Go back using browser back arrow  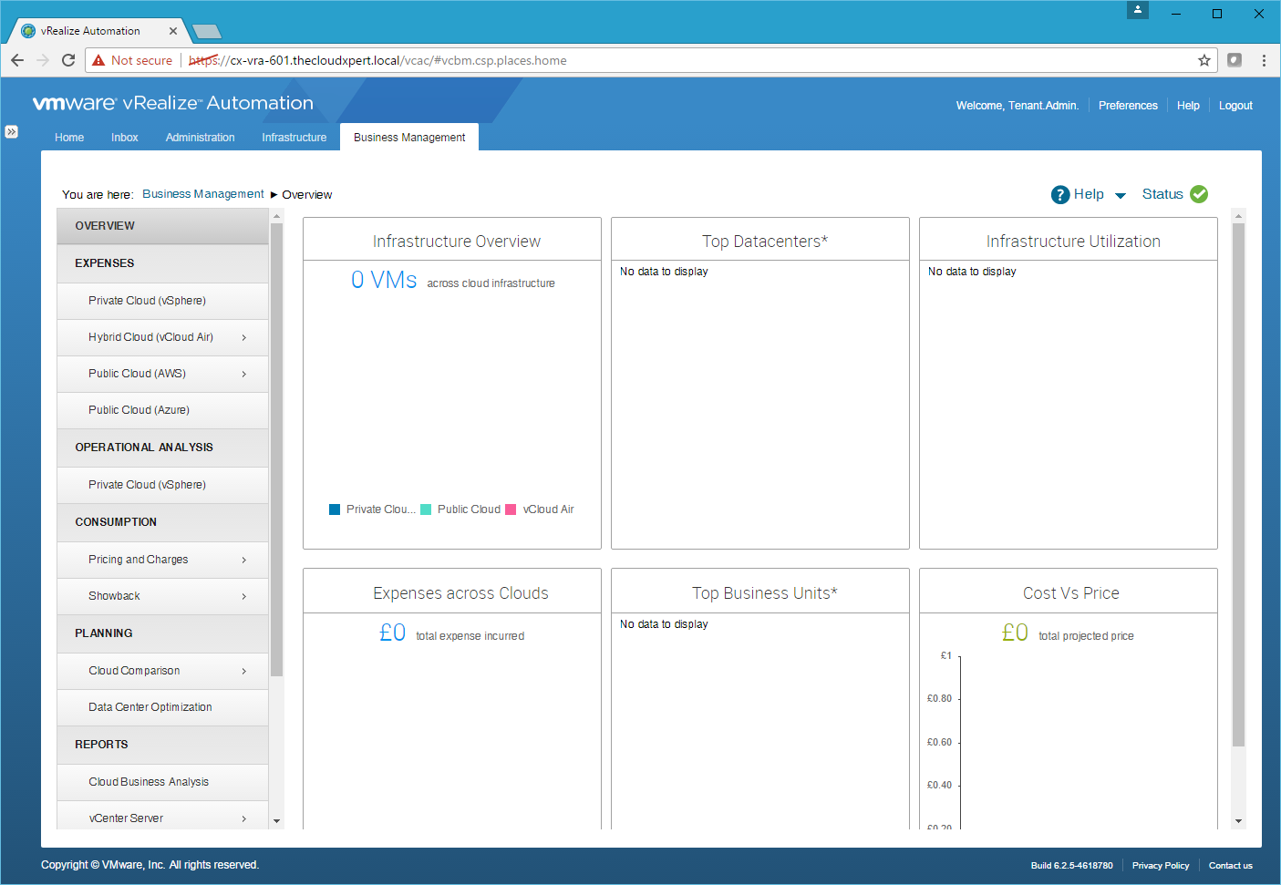pos(17,60)
